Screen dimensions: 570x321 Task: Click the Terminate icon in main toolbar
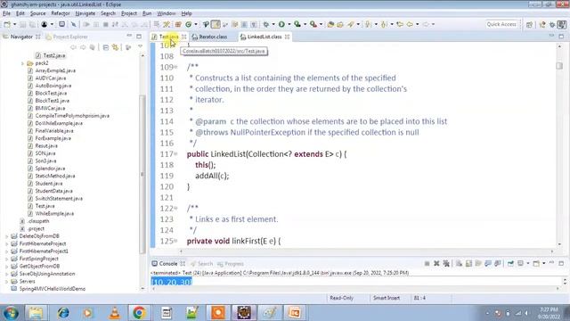click(x=106, y=24)
